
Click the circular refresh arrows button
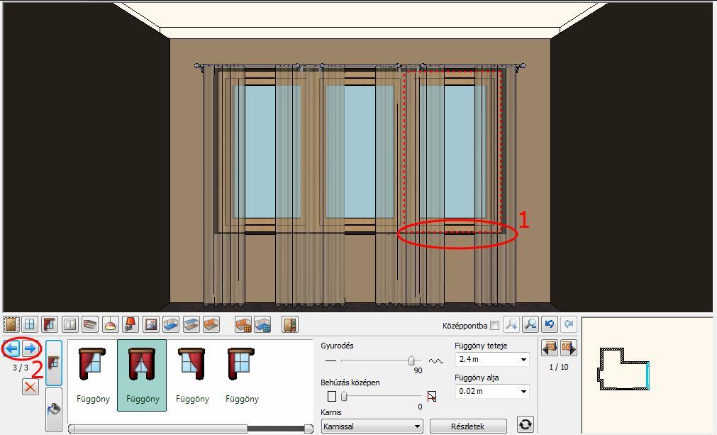coord(526,424)
